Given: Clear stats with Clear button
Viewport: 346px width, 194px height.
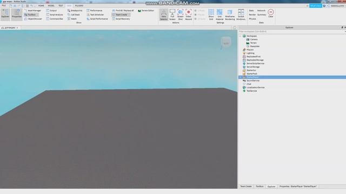Looking at the screenshot, I should tap(271, 13).
